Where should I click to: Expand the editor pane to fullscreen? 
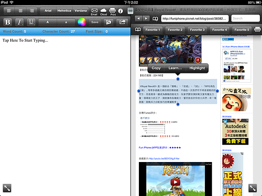7,188
